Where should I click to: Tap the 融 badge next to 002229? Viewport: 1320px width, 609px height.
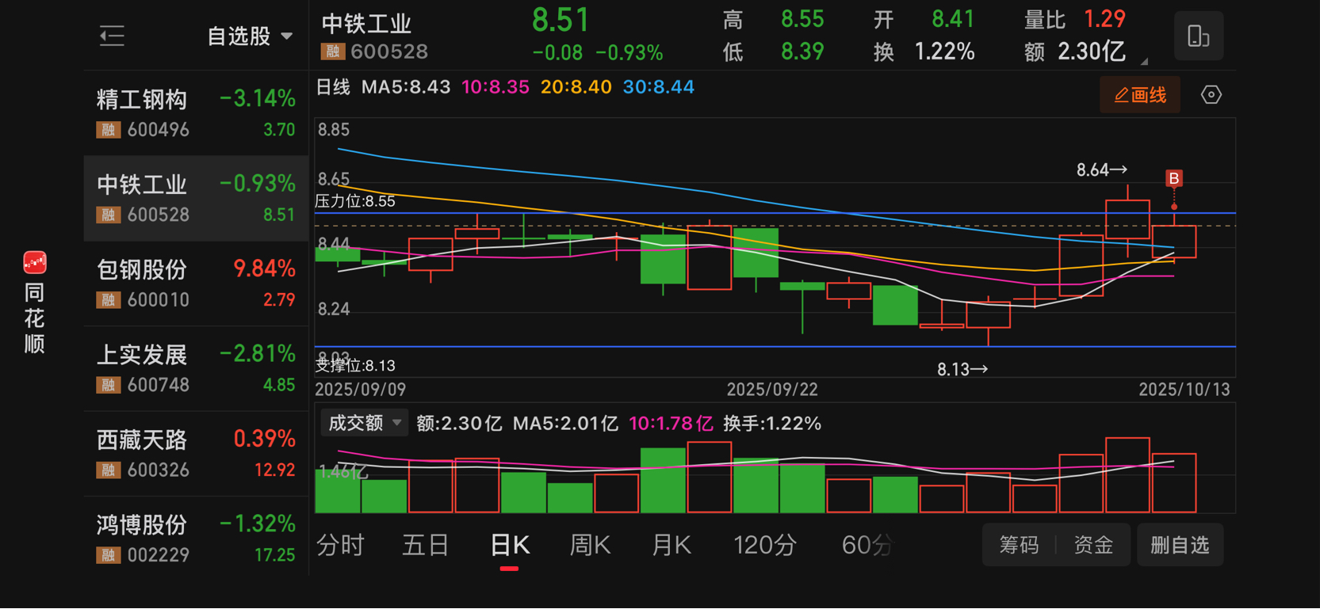tap(109, 555)
